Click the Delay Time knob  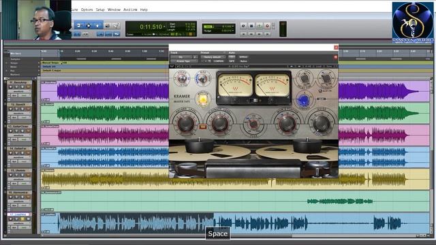(x=305, y=79)
